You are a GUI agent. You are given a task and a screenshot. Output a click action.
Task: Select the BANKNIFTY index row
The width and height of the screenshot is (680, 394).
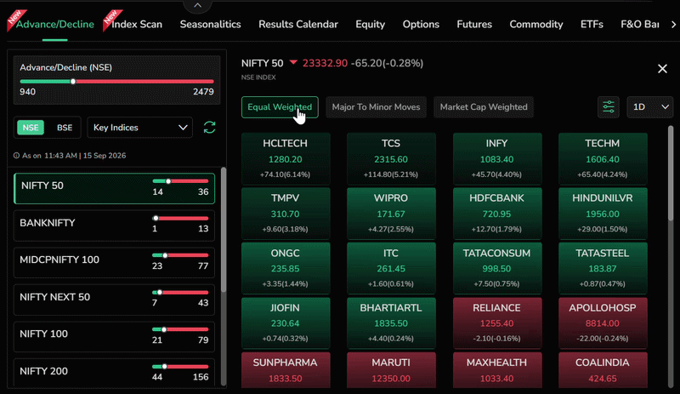[115, 226]
